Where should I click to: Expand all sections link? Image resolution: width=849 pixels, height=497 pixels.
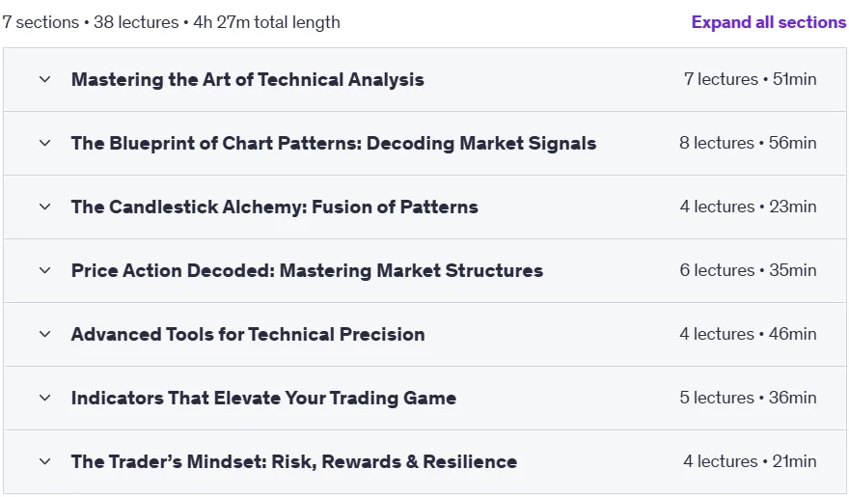[x=768, y=22]
